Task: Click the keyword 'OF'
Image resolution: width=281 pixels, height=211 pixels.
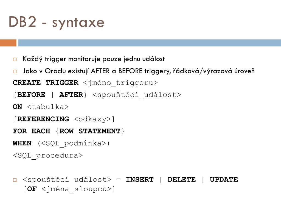Action: (32, 189)
